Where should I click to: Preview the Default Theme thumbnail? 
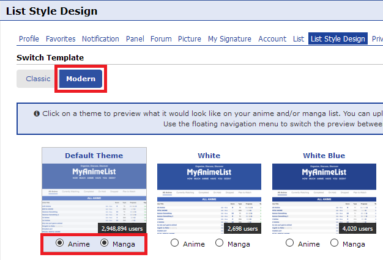94,198
